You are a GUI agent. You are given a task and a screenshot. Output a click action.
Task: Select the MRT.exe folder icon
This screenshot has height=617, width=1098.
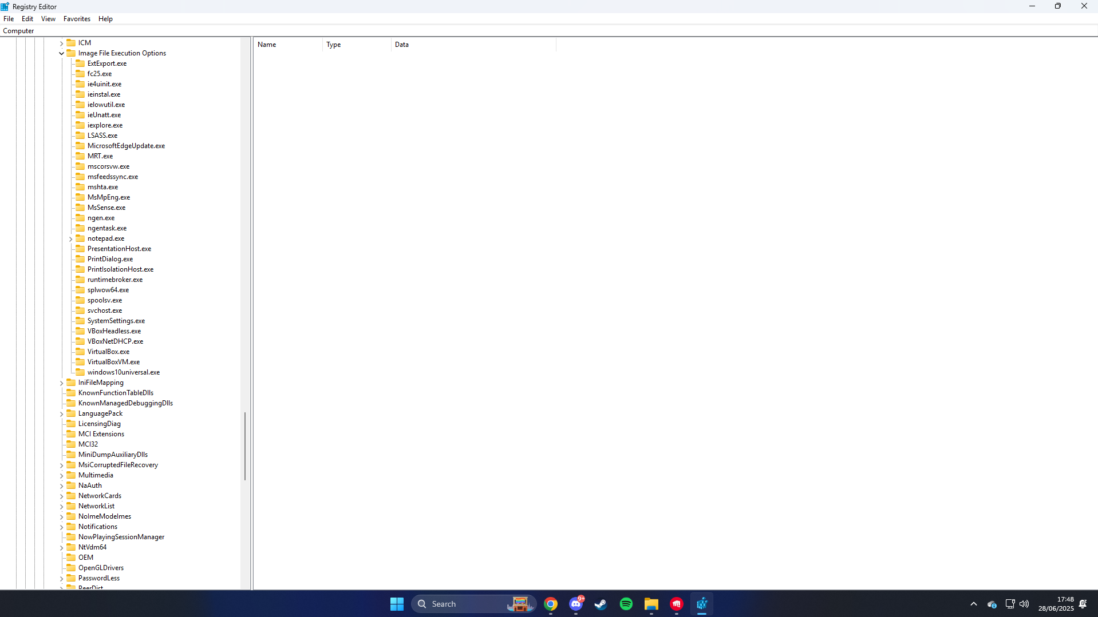click(80, 156)
